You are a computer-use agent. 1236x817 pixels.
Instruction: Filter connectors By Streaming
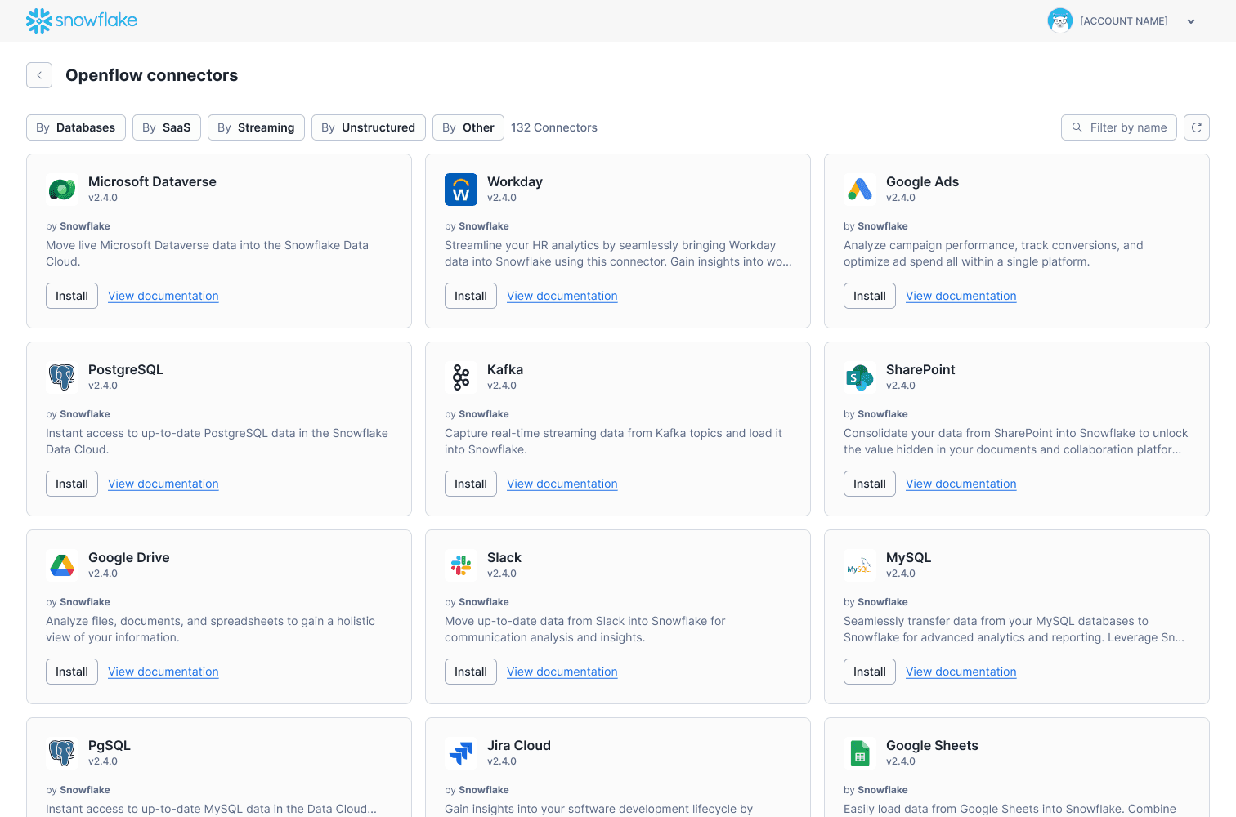click(x=256, y=127)
